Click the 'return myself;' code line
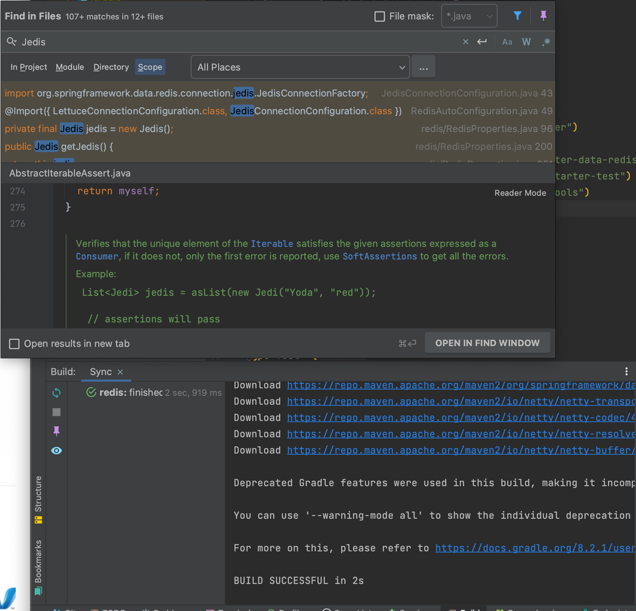 tap(118, 191)
